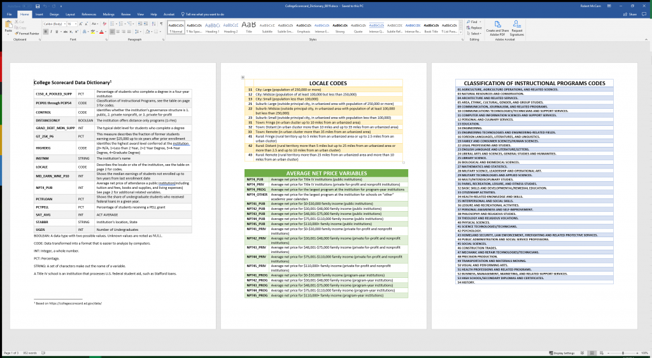Click the Undo arrow in Quick Access
This screenshot has width=652, height=358.
click(45, 6)
